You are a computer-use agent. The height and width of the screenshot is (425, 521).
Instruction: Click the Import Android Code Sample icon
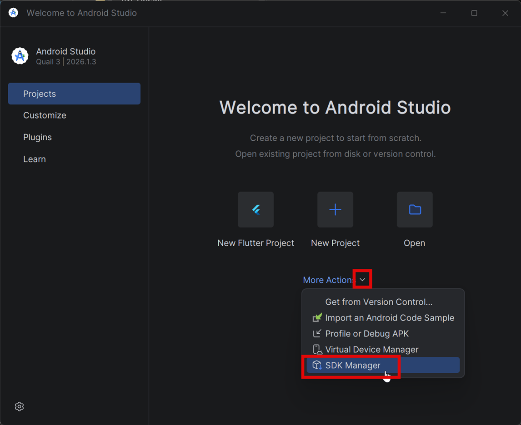[x=317, y=317]
